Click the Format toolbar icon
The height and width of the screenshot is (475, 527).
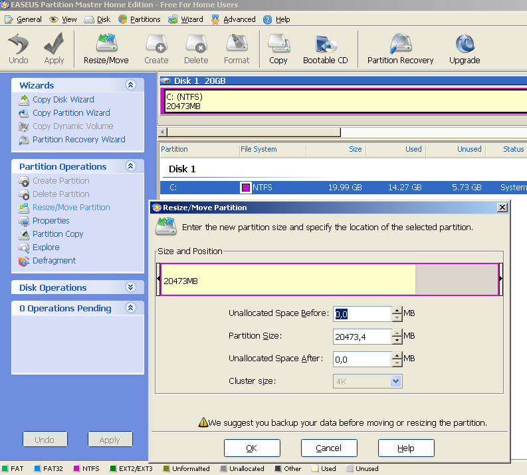[x=237, y=49]
